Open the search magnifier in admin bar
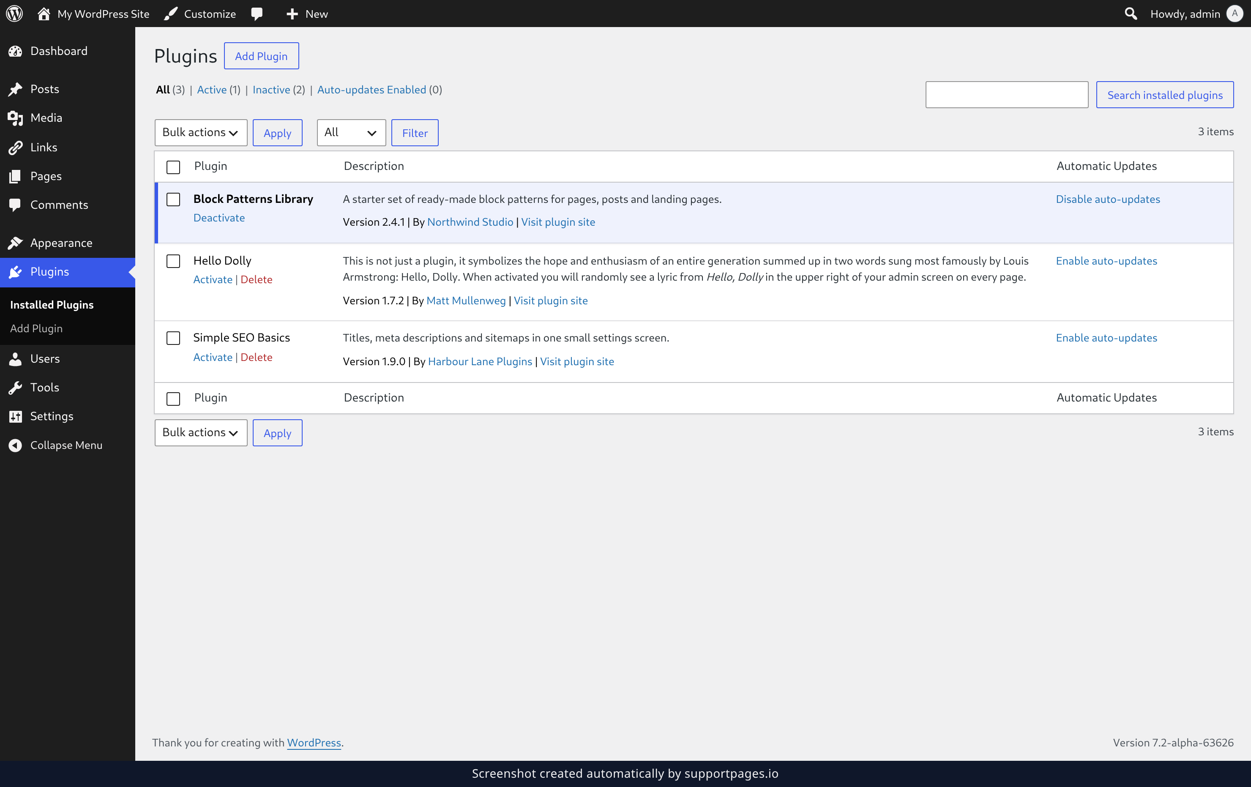Viewport: 1251px width, 787px height. (1131, 14)
